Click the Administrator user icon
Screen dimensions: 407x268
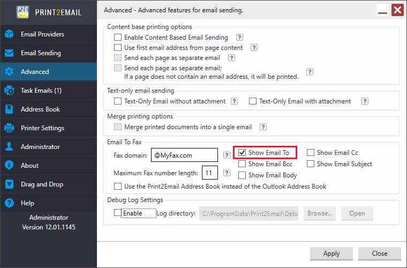point(9,147)
